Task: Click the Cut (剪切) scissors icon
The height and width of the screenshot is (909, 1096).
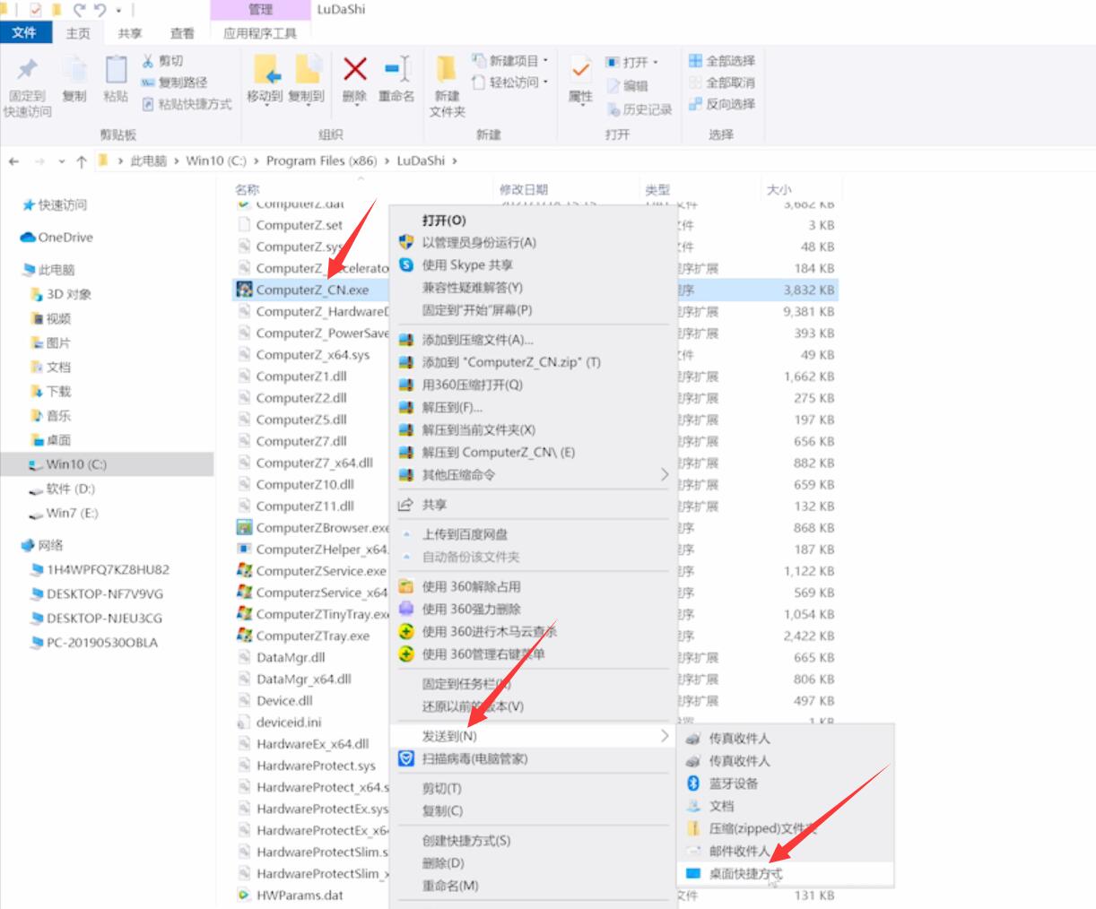Action: [x=148, y=61]
